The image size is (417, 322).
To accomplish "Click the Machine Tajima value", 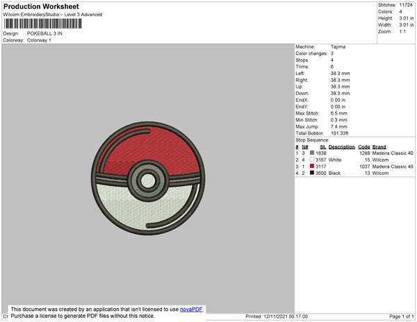I will [x=338, y=46].
